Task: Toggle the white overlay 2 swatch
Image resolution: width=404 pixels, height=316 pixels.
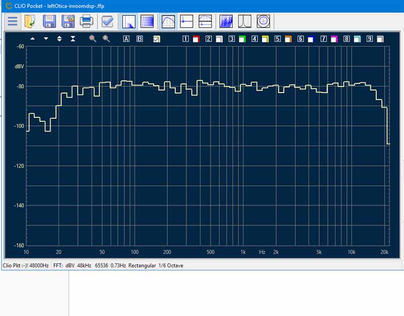Action: (x=219, y=39)
